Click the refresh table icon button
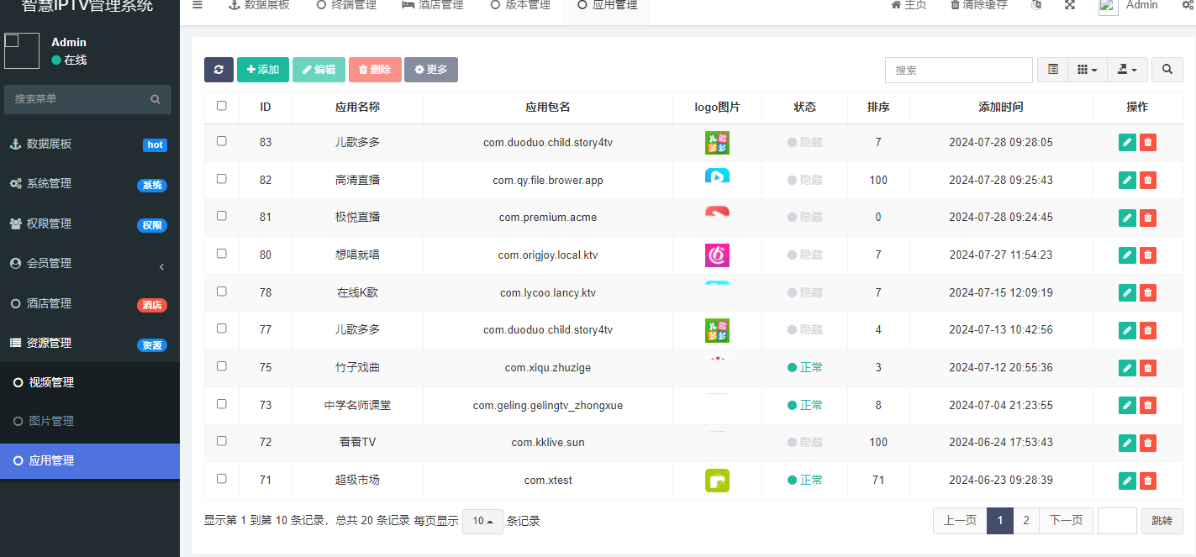This screenshot has width=1196, height=557. 219,70
